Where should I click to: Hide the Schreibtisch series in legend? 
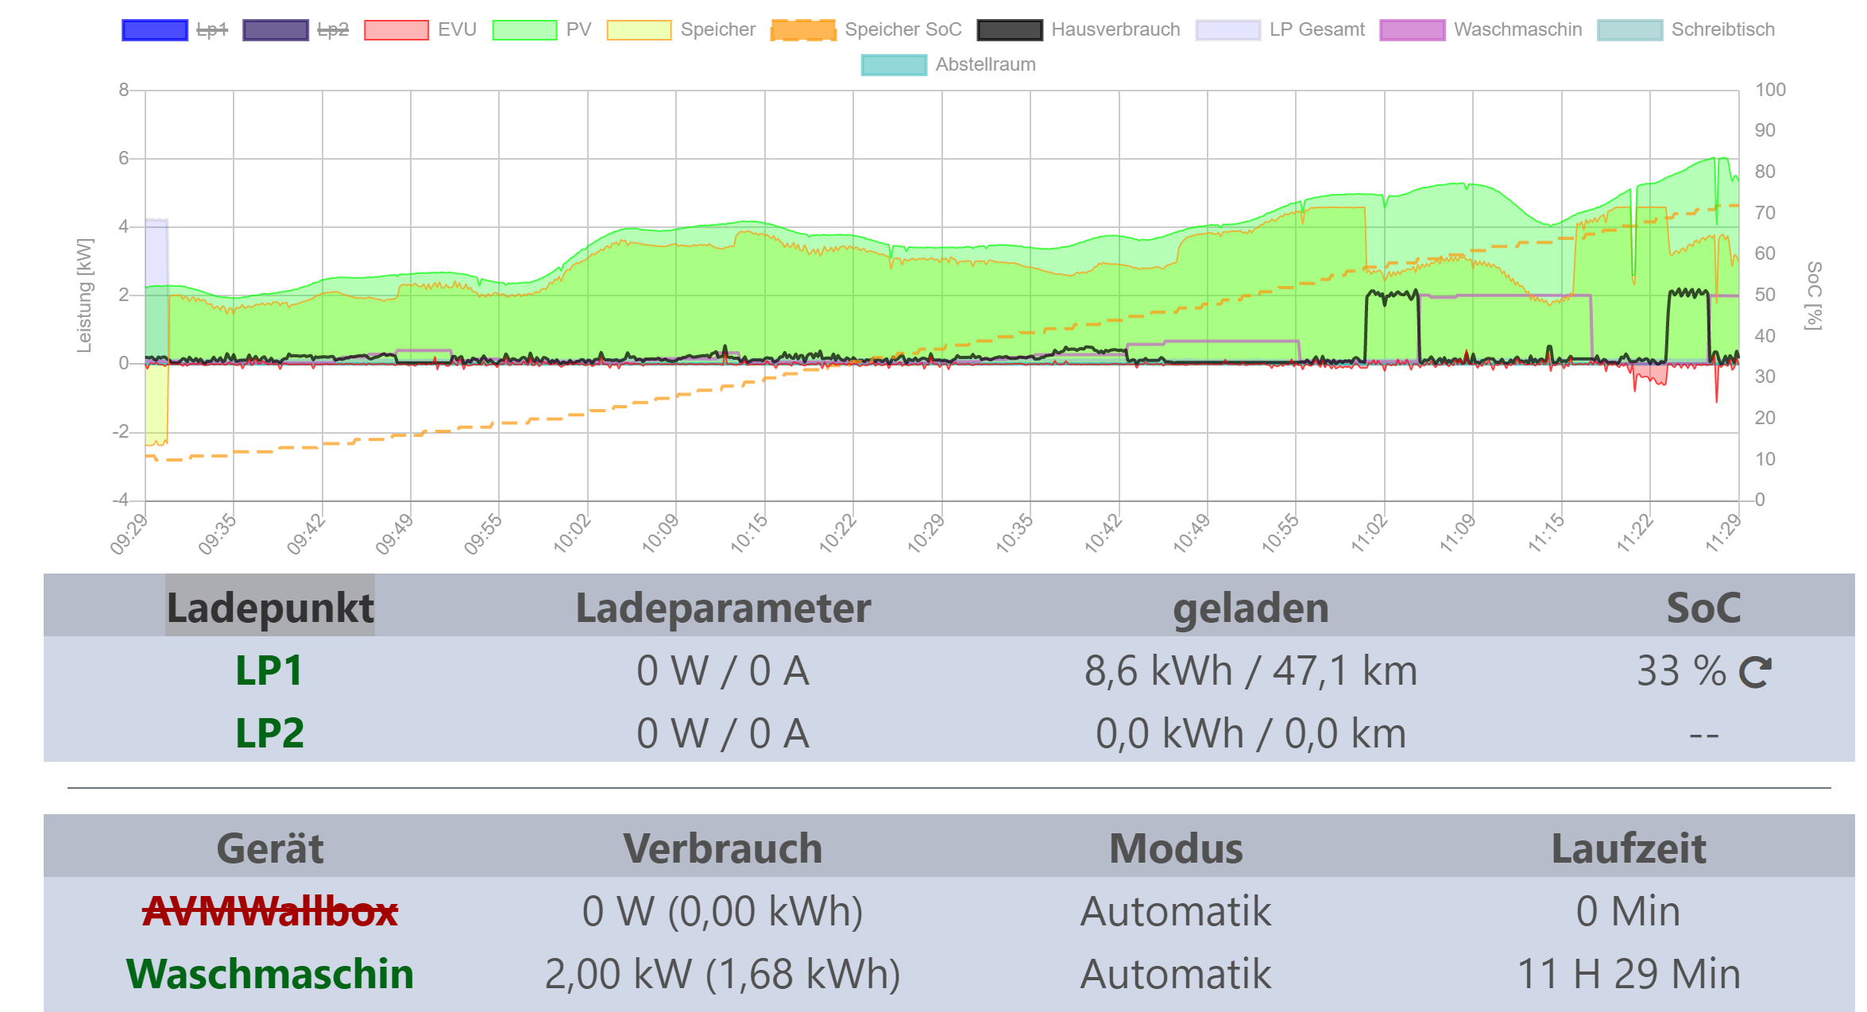tap(1629, 30)
